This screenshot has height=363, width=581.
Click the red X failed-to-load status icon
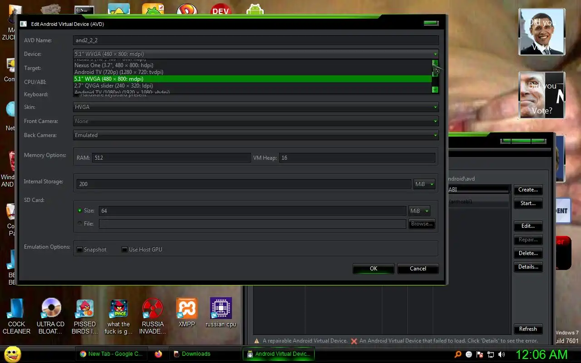click(x=354, y=341)
